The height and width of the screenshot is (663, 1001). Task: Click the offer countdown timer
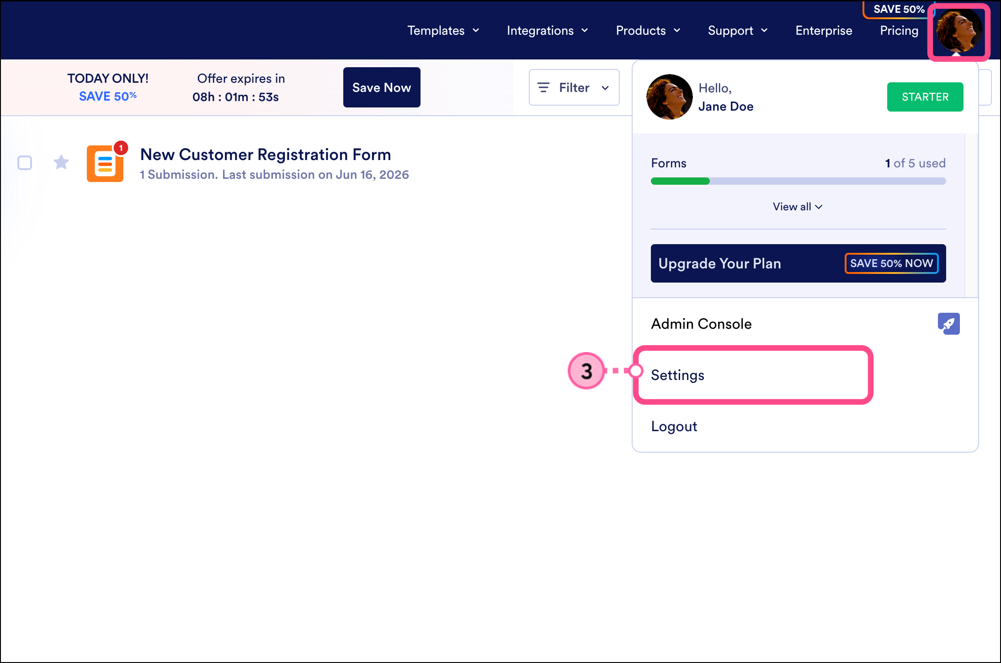pos(235,97)
